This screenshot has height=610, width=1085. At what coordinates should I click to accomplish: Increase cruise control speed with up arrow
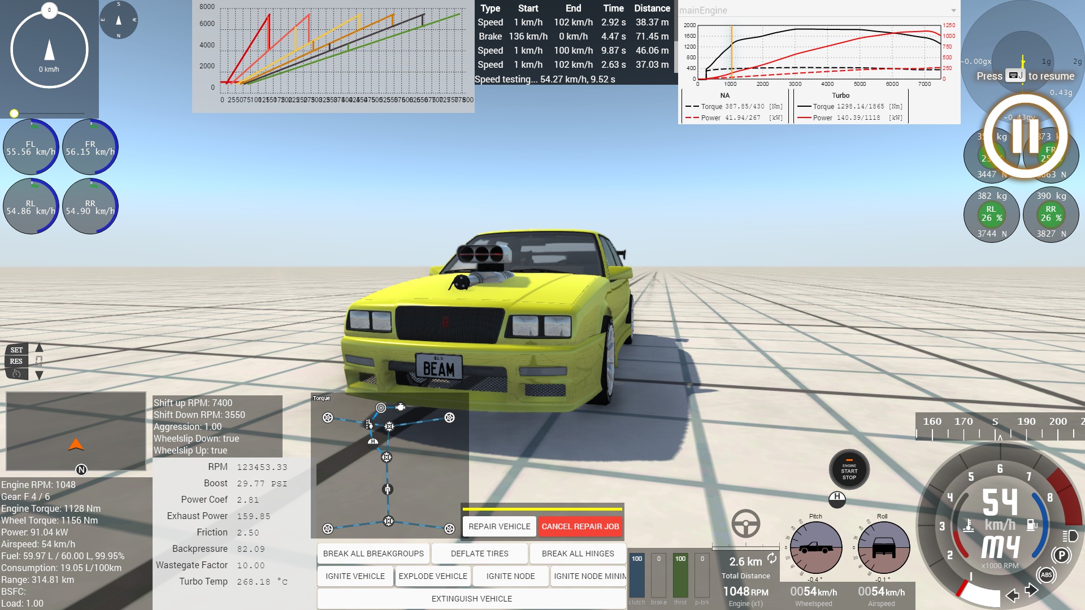tap(40, 348)
